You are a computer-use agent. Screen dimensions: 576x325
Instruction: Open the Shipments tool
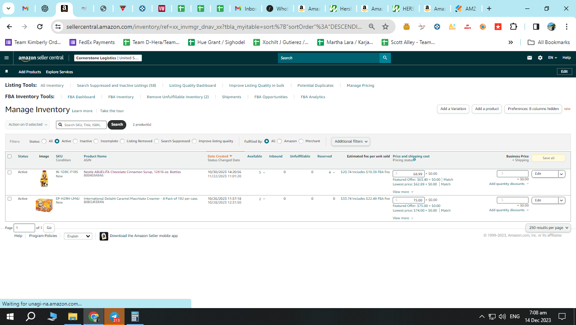tap(232, 97)
